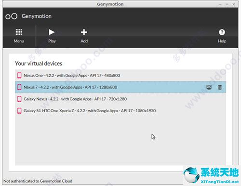Open the Help icon
Viewport: 241px width, 186px height.
222,32
